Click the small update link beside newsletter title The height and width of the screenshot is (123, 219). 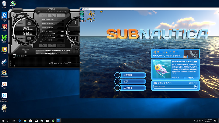tap(193, 83)
